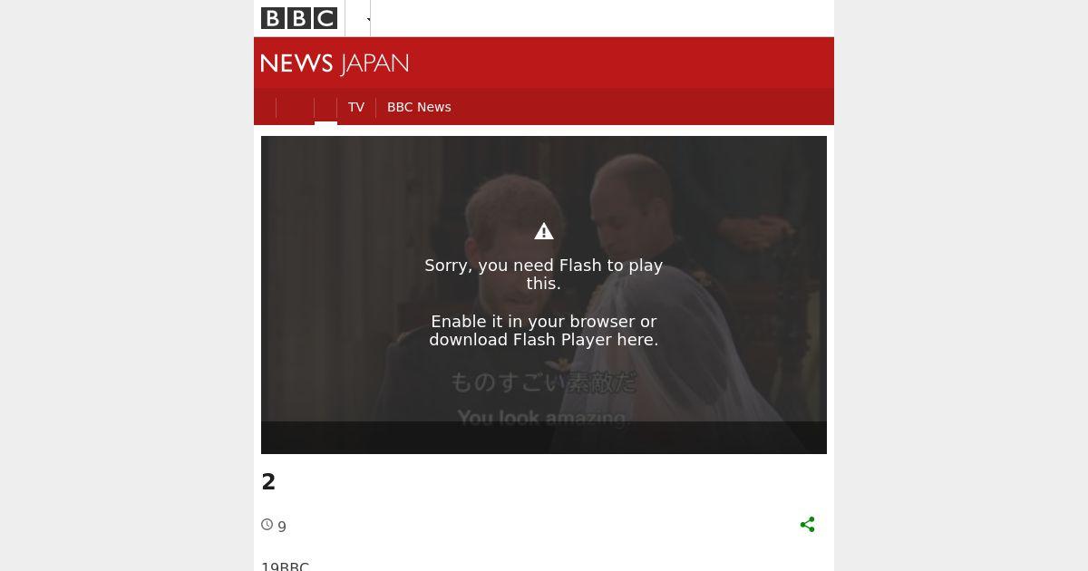Follow the 'download Flash Player here' link
Image resolution: width=1088 pixels, height=571 pixels.
544,340
